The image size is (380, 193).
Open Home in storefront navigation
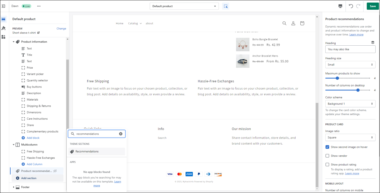tap(119, 23)
